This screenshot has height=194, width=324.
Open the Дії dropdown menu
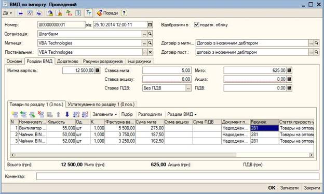click(8, 13)
